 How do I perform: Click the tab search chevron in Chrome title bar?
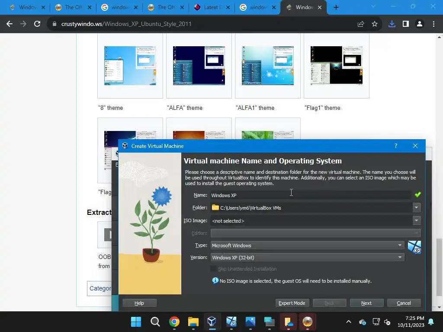373,6
